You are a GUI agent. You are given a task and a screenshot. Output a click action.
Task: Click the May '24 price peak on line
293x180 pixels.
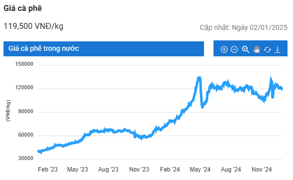click(x=199, y=77)
